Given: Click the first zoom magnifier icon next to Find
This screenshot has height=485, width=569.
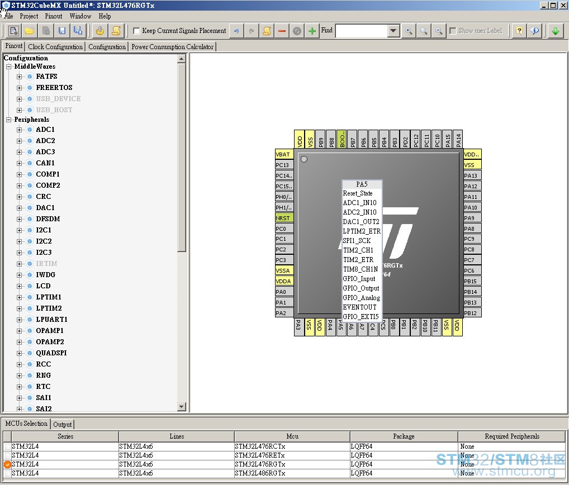Looking at the screenshot, I should tap(409, 31).
